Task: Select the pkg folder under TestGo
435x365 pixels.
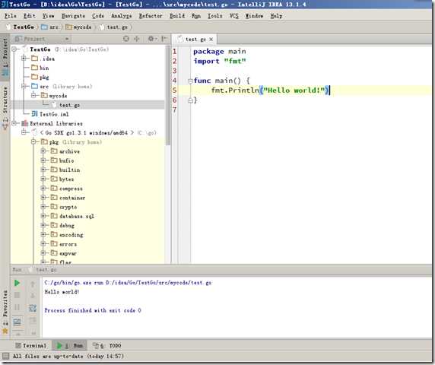Action: [x=40, y=77]
